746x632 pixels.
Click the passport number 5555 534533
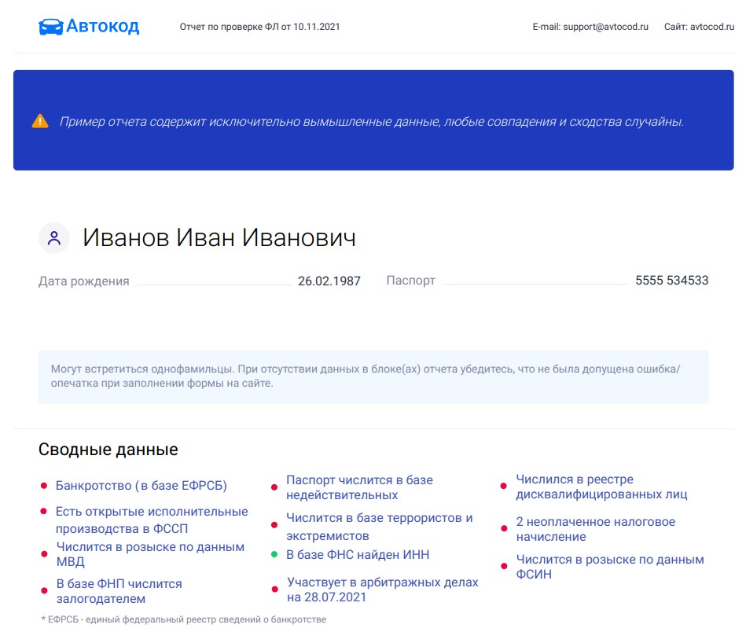(671, 281)
